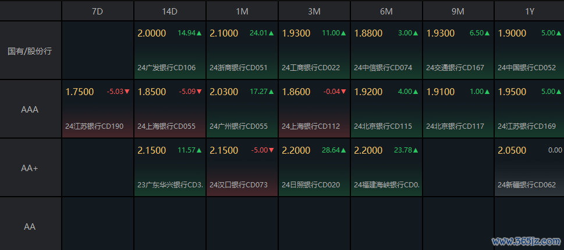The width and height of the screenshot is (564, 250).
Task: Open the 24工商银行CD022 cell
Action: point(314,50)
